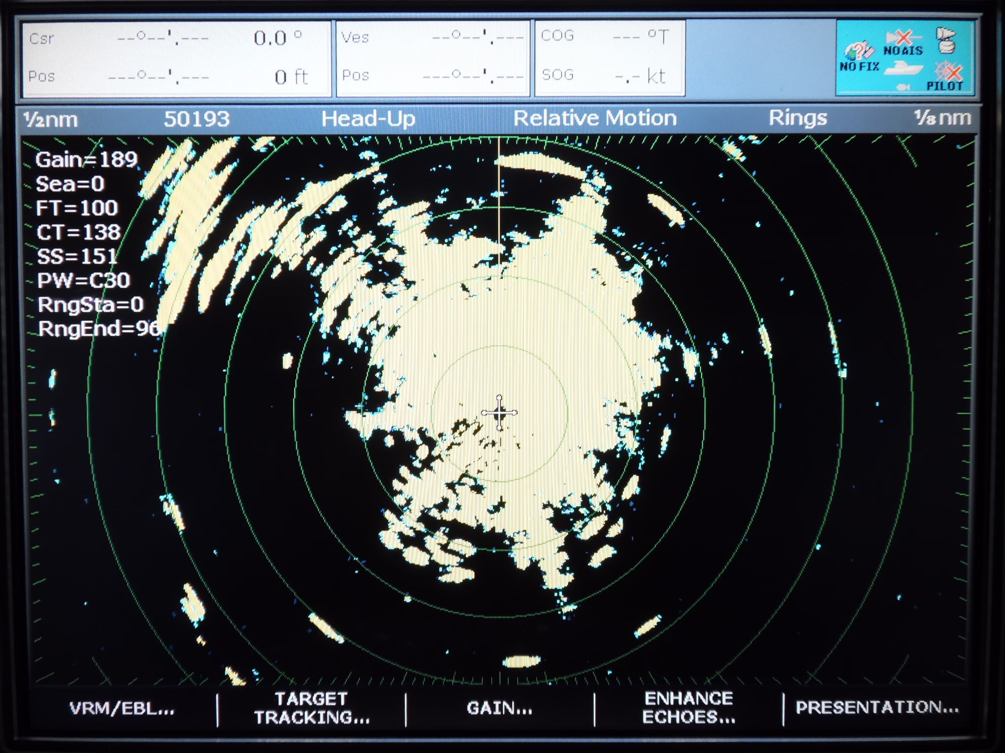Click the RngSta=0 readout
Image resolution: width=1005 pixels, height=753 pixels.
click(x=91, y=305)
